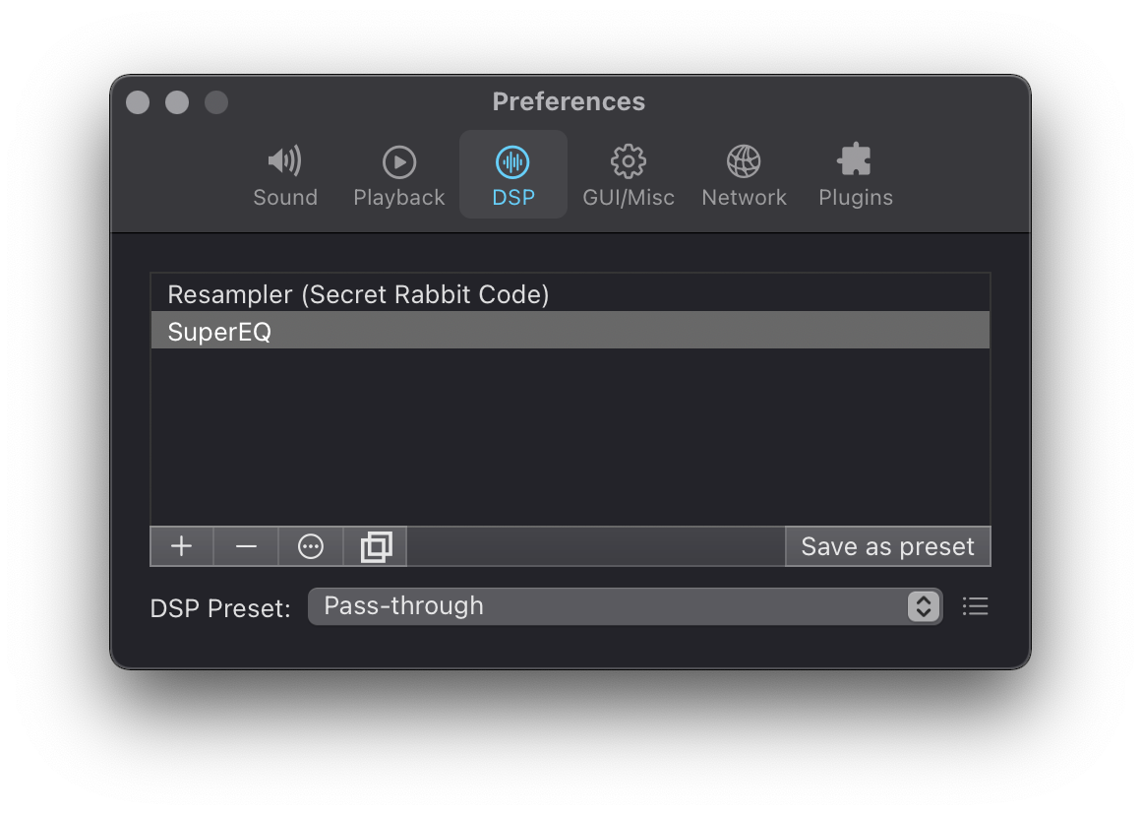The image size is (1141, 815).
Task: Click the Plugins puzzle-piece icon
Action: point(855,174)
